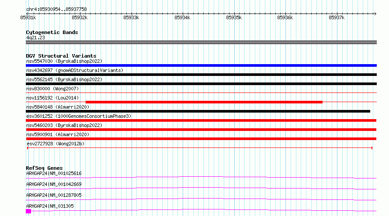
Task: Open nsv5840148 (Almarri2020) label
Action: (x=58, y=107)
